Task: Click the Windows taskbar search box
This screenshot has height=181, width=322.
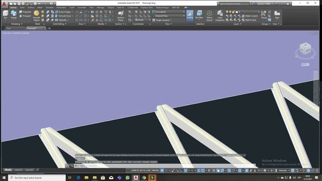Action: (37, 177)
